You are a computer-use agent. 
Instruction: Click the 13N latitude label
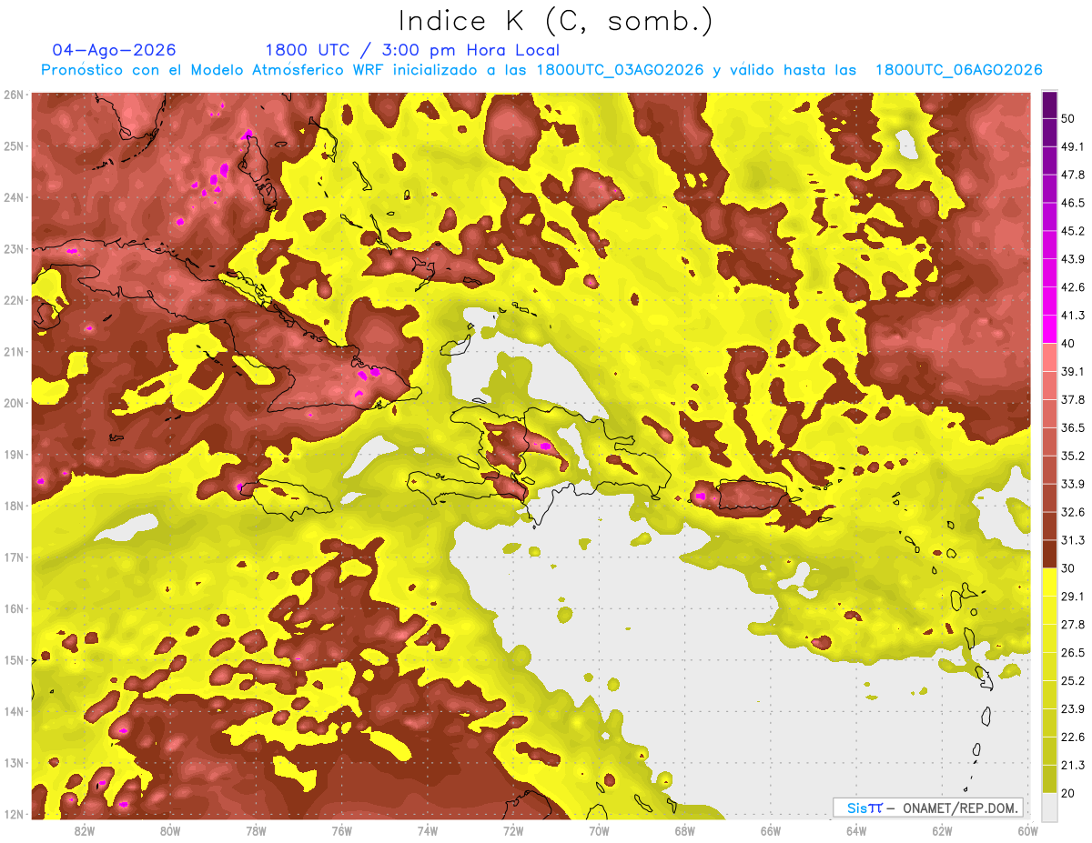[x=14, y=762]
